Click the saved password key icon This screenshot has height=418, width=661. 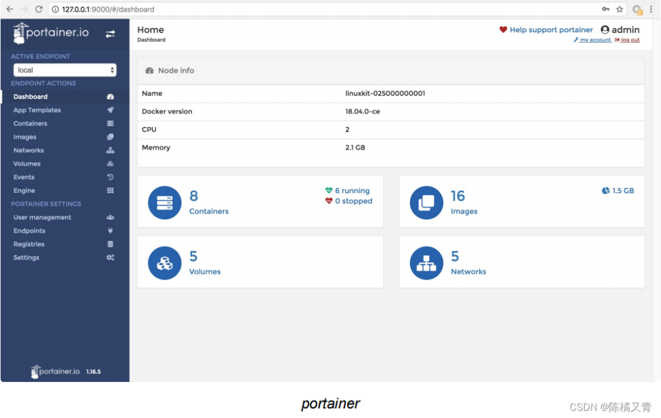click(x=605, y=9)
